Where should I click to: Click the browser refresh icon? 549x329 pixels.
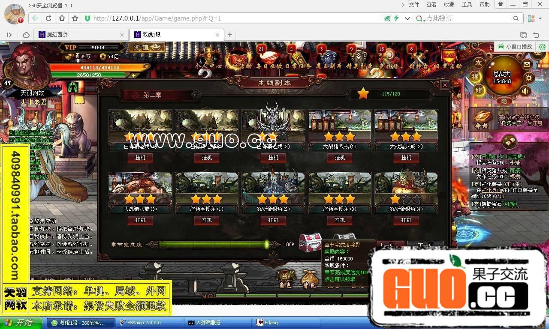click(48, 18)
